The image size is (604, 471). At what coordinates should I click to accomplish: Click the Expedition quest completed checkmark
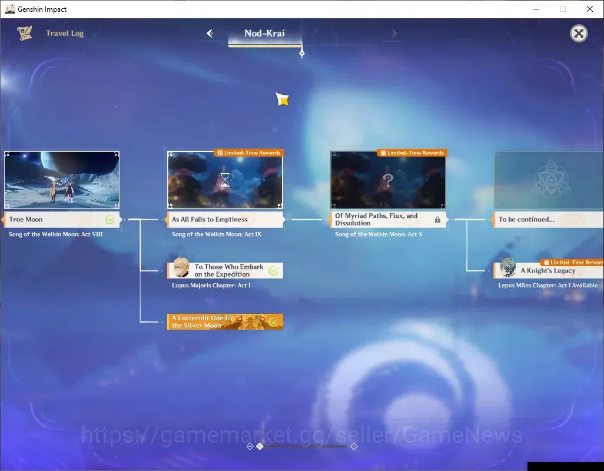click(x=273, y=271)
